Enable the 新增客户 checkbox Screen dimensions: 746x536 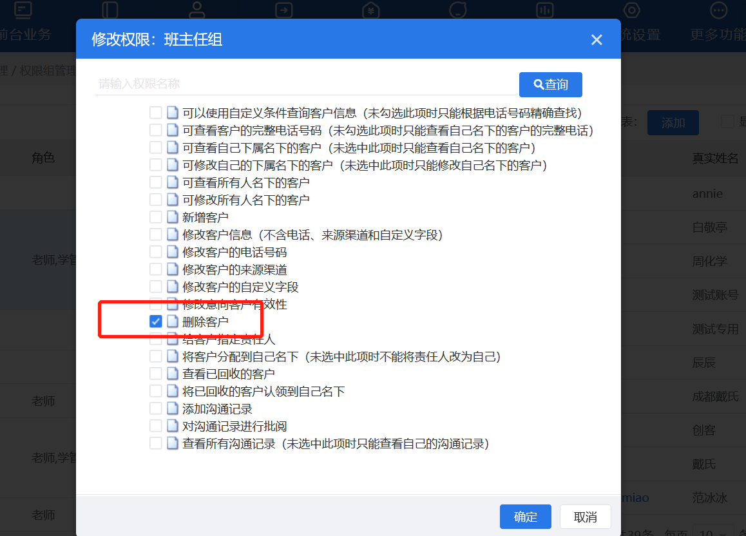pos(155,217)
